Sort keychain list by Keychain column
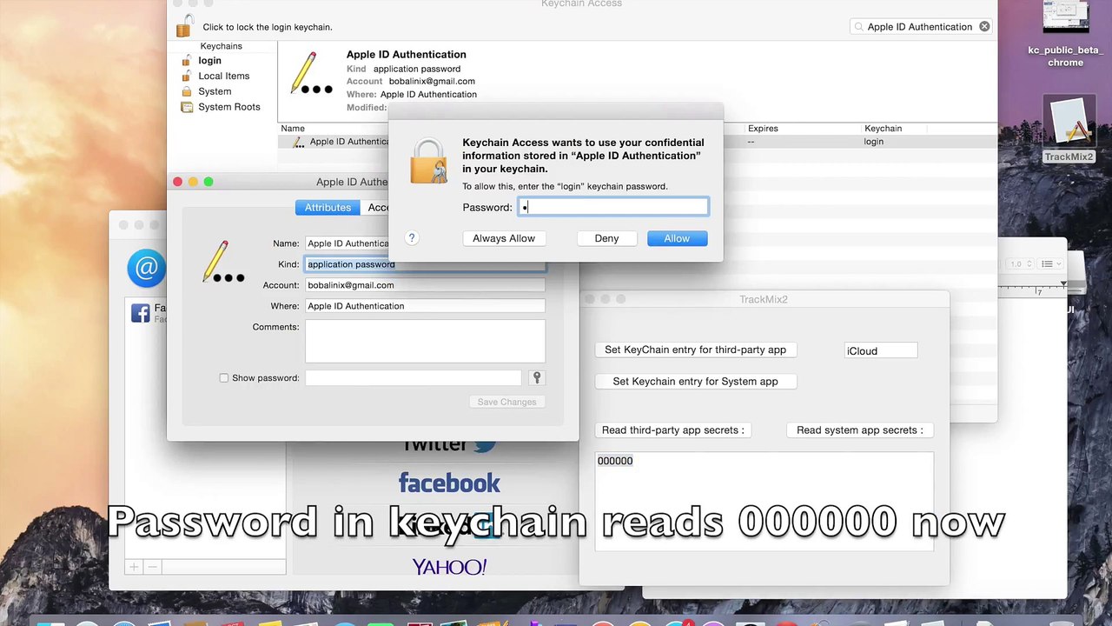This screenshot has width=1112, height=626. (x=883, y=129)
